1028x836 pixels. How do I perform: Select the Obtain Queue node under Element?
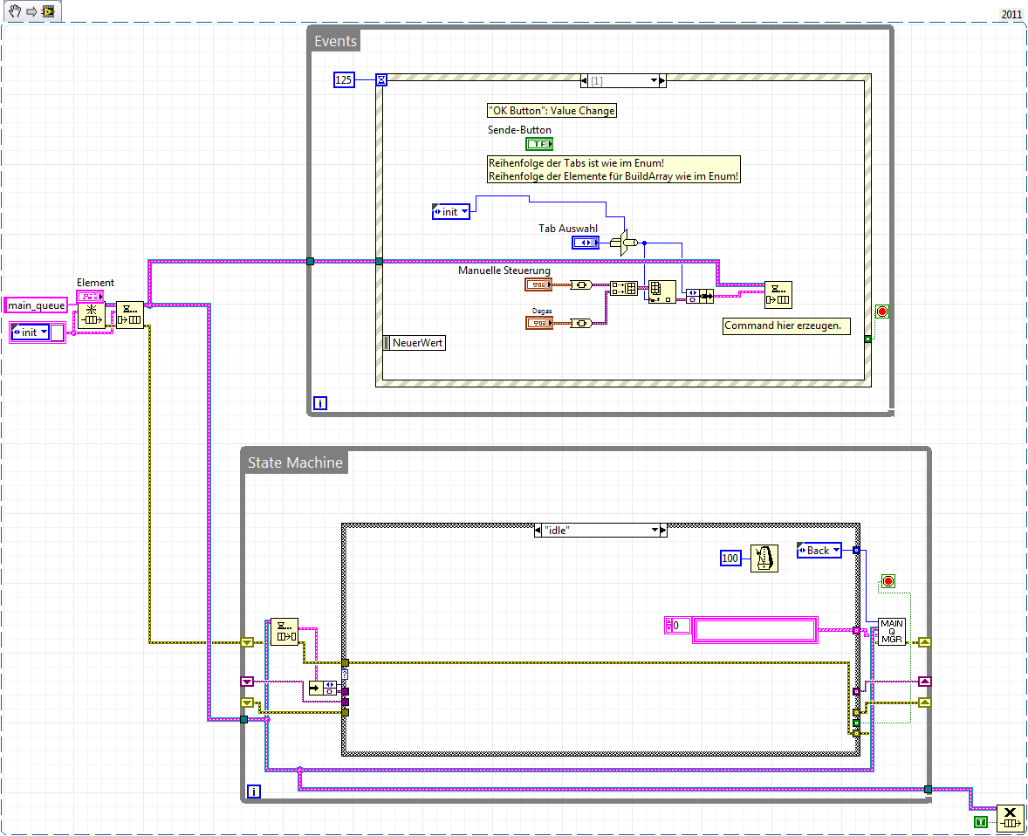tap(91, 316)
